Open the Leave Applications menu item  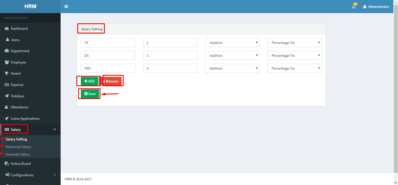30,119
